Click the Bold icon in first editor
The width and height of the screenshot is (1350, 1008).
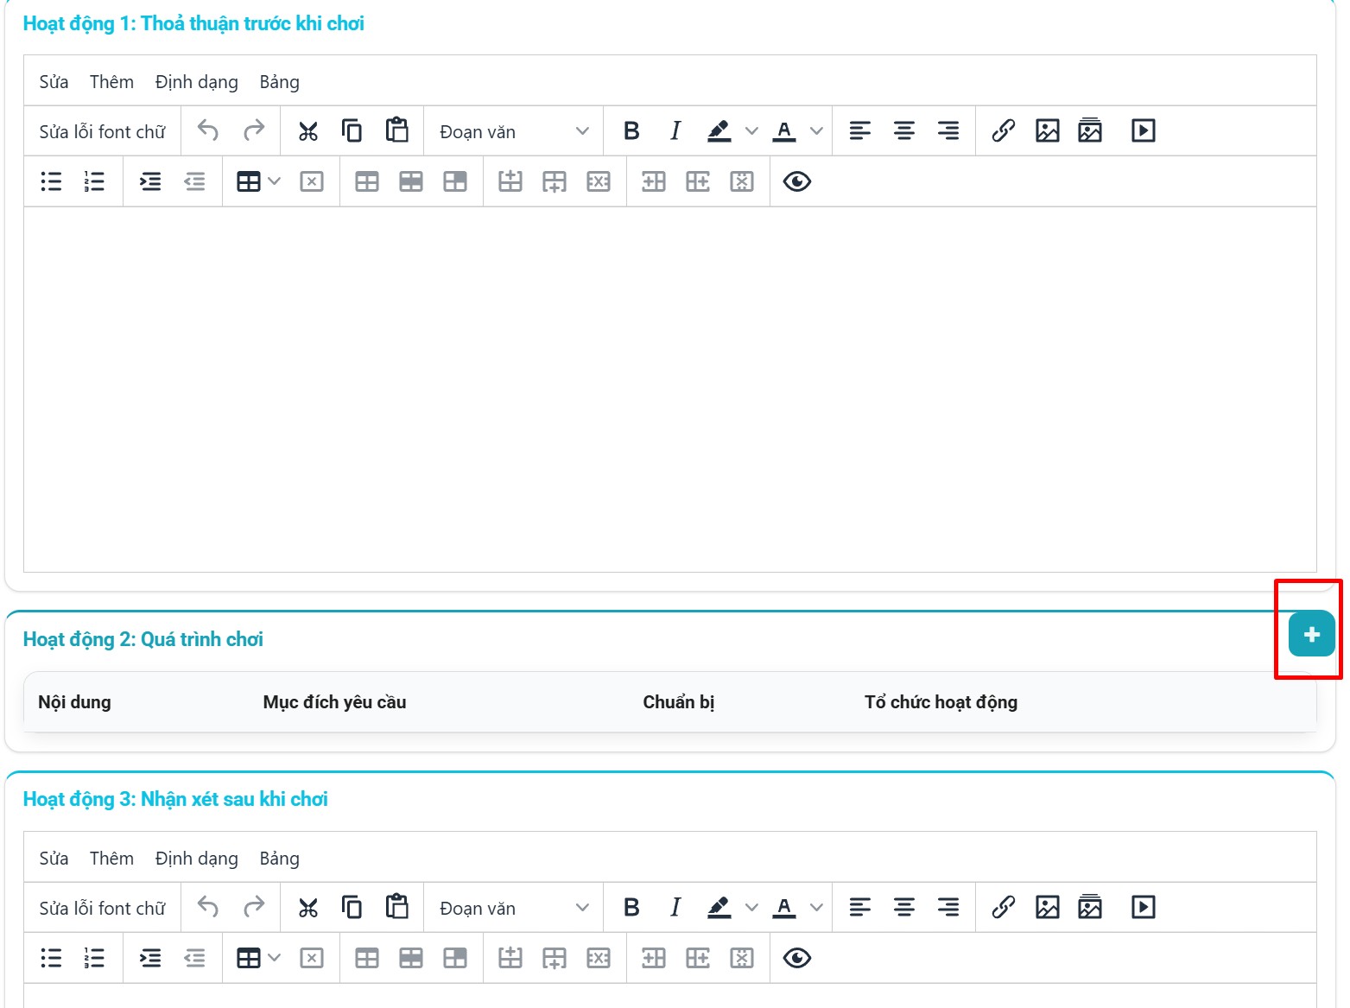631,131
